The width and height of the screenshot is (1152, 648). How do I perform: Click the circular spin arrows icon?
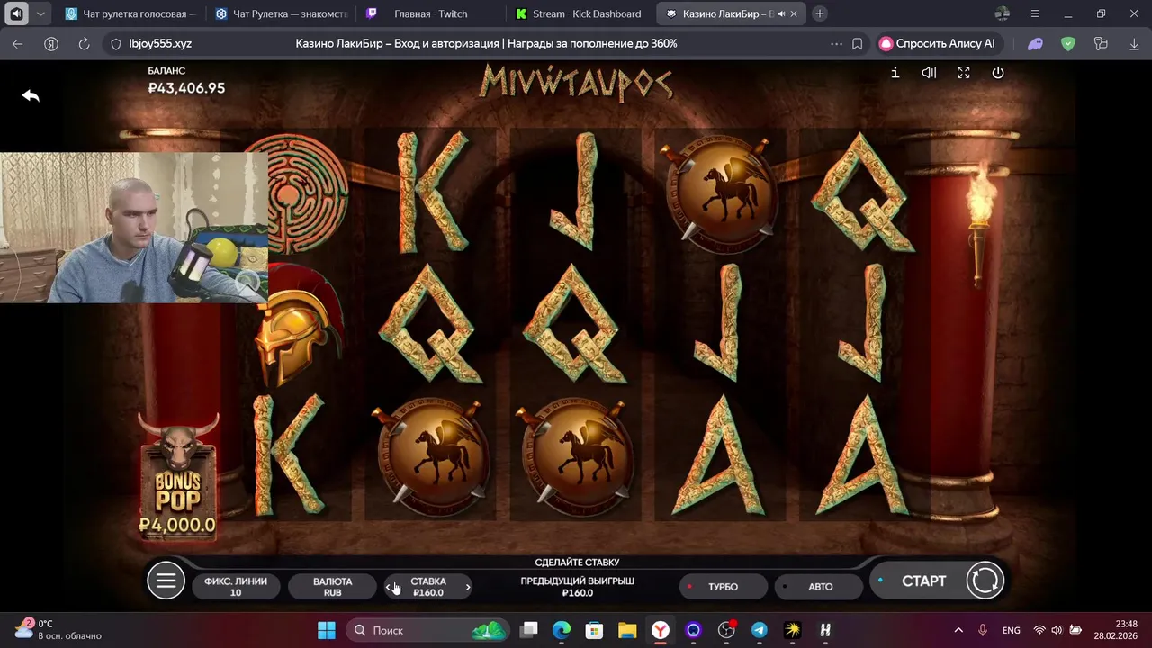pyautogui.click(x=985, y=580)
